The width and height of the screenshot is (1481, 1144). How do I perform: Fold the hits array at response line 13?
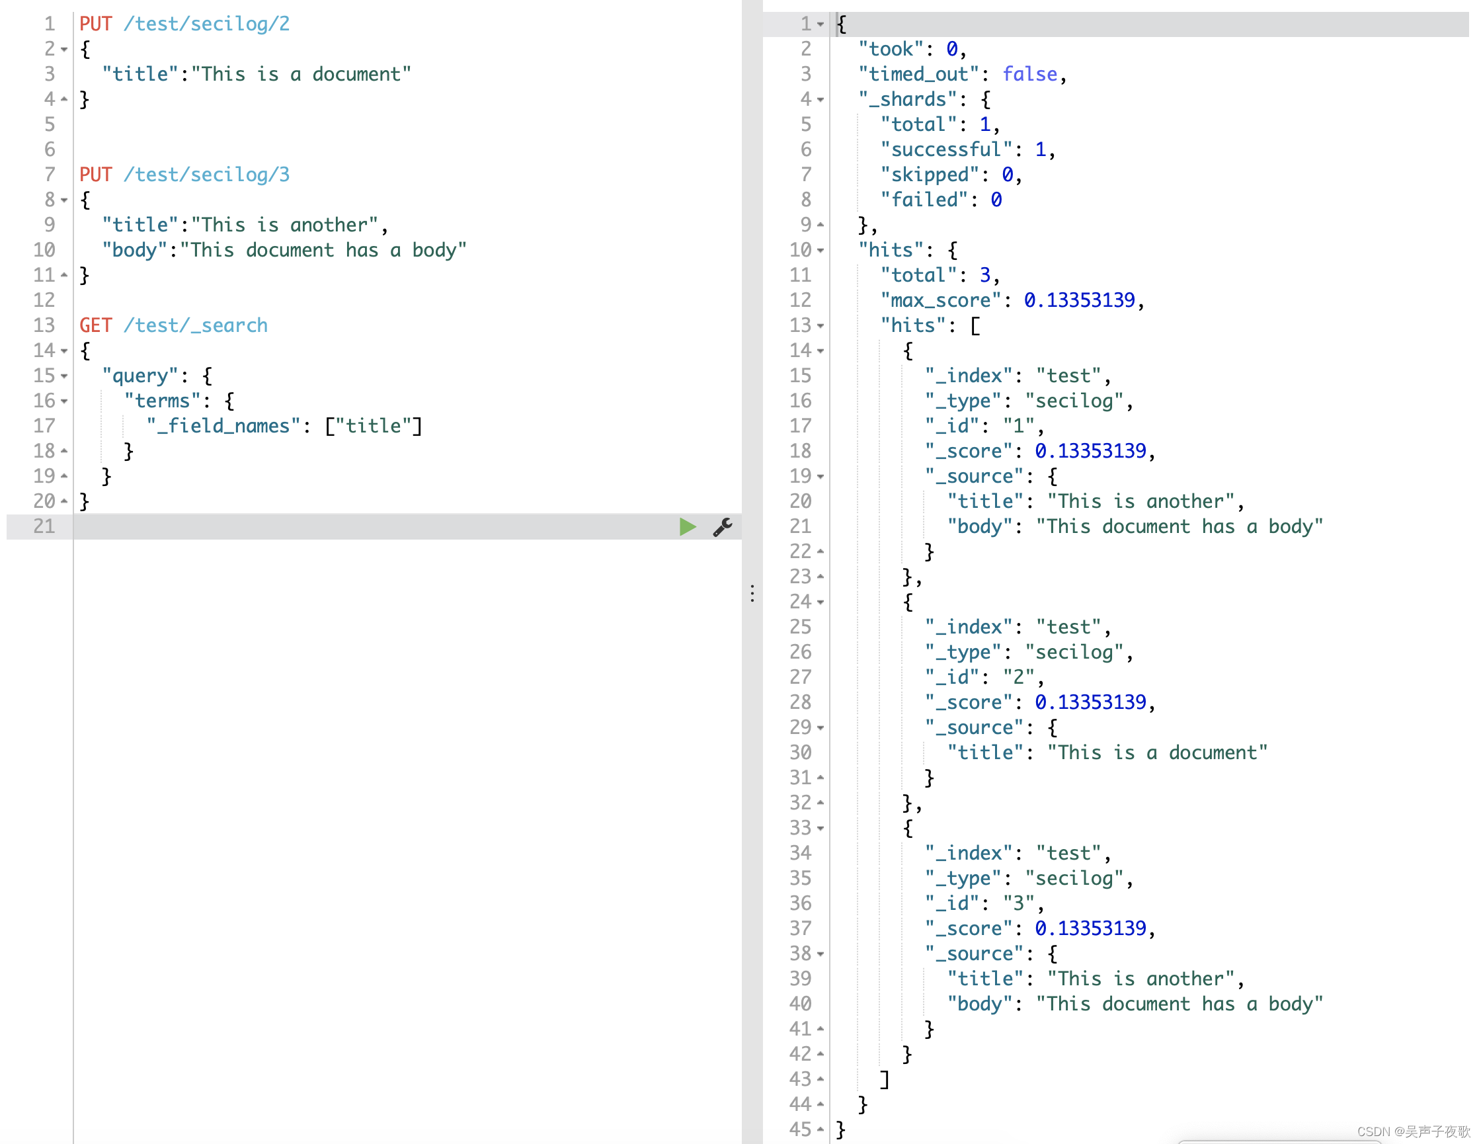(821, 326)
